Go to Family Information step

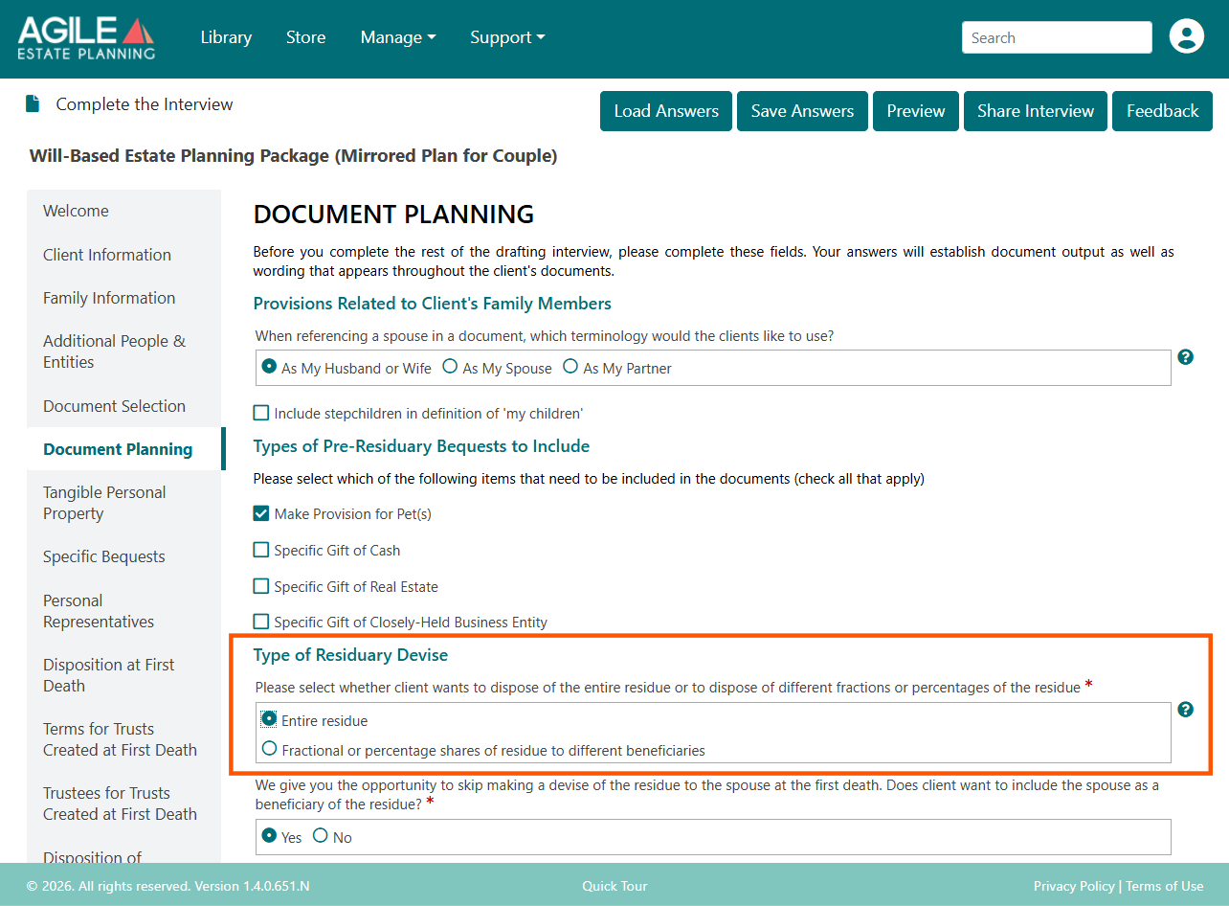tap(123, 298)
